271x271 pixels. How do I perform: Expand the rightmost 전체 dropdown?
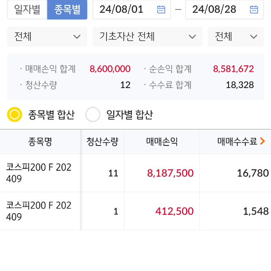[x=235, y=37]
